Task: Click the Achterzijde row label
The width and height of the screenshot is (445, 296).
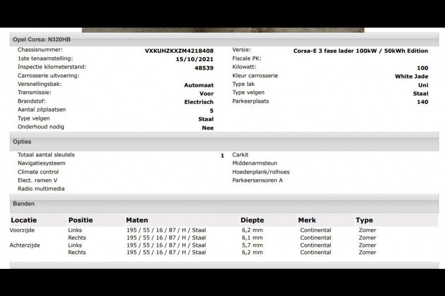Action: [25, 245]
